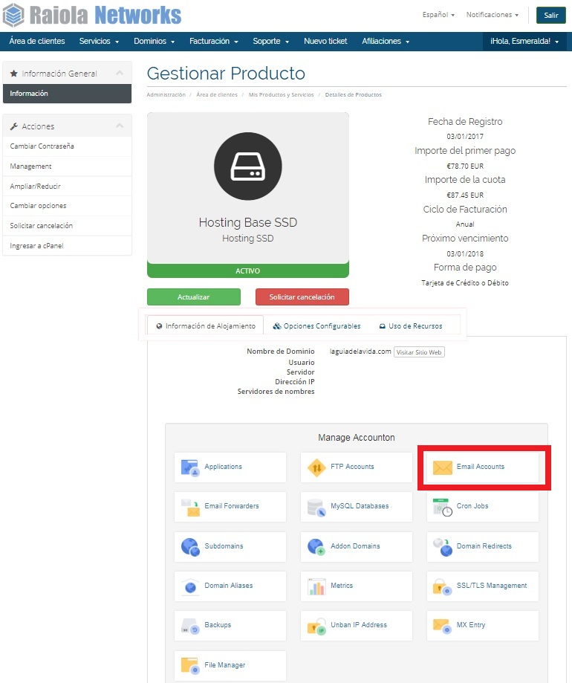Open the File Manager folder icon
Screen dimensions: 572x683
pyautogui.click(x=191, y=665)
